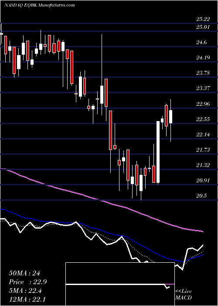The image size is (218, 306).
Task: Select the 22.14 price label
Action: point(203,135)
